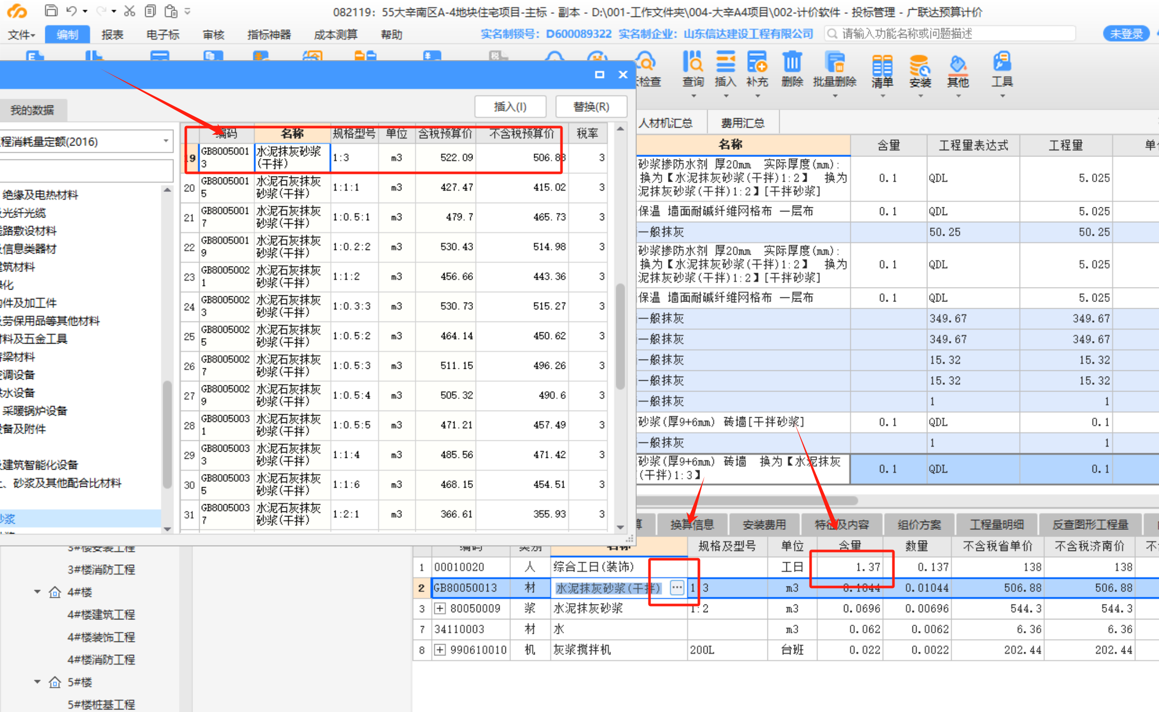1159x712 pixels.
Task: Click the 删除 trash can icon
Action: tap(792, 62)
